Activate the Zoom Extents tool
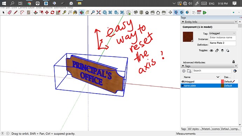Viewport: 242px width, 136px height. pos(99,12)
